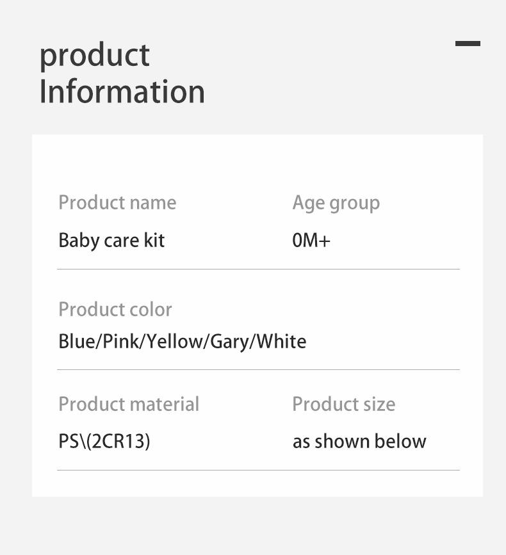The image size is (506, 555).
Task: Select the "Product material" label
Action: (128, 405)
